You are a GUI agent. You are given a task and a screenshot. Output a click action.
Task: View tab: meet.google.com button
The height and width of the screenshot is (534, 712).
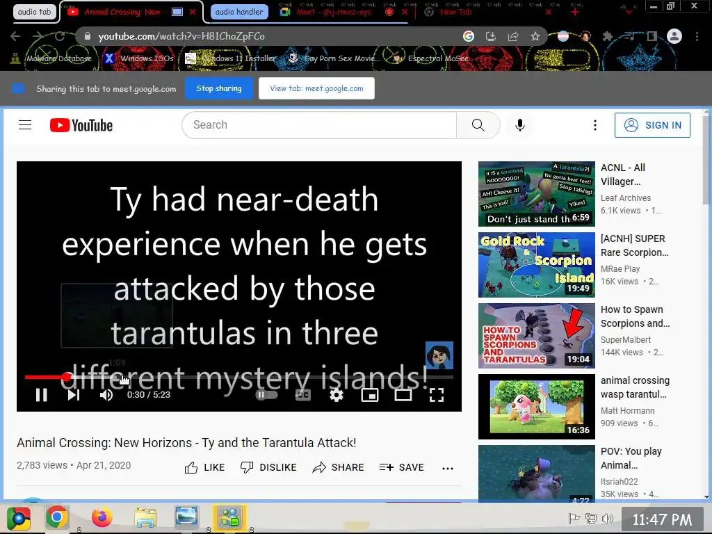point(316,88)
